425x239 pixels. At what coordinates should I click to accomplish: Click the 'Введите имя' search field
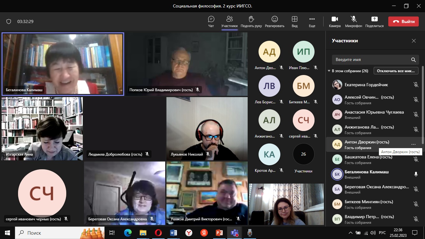tap(371, 59)
